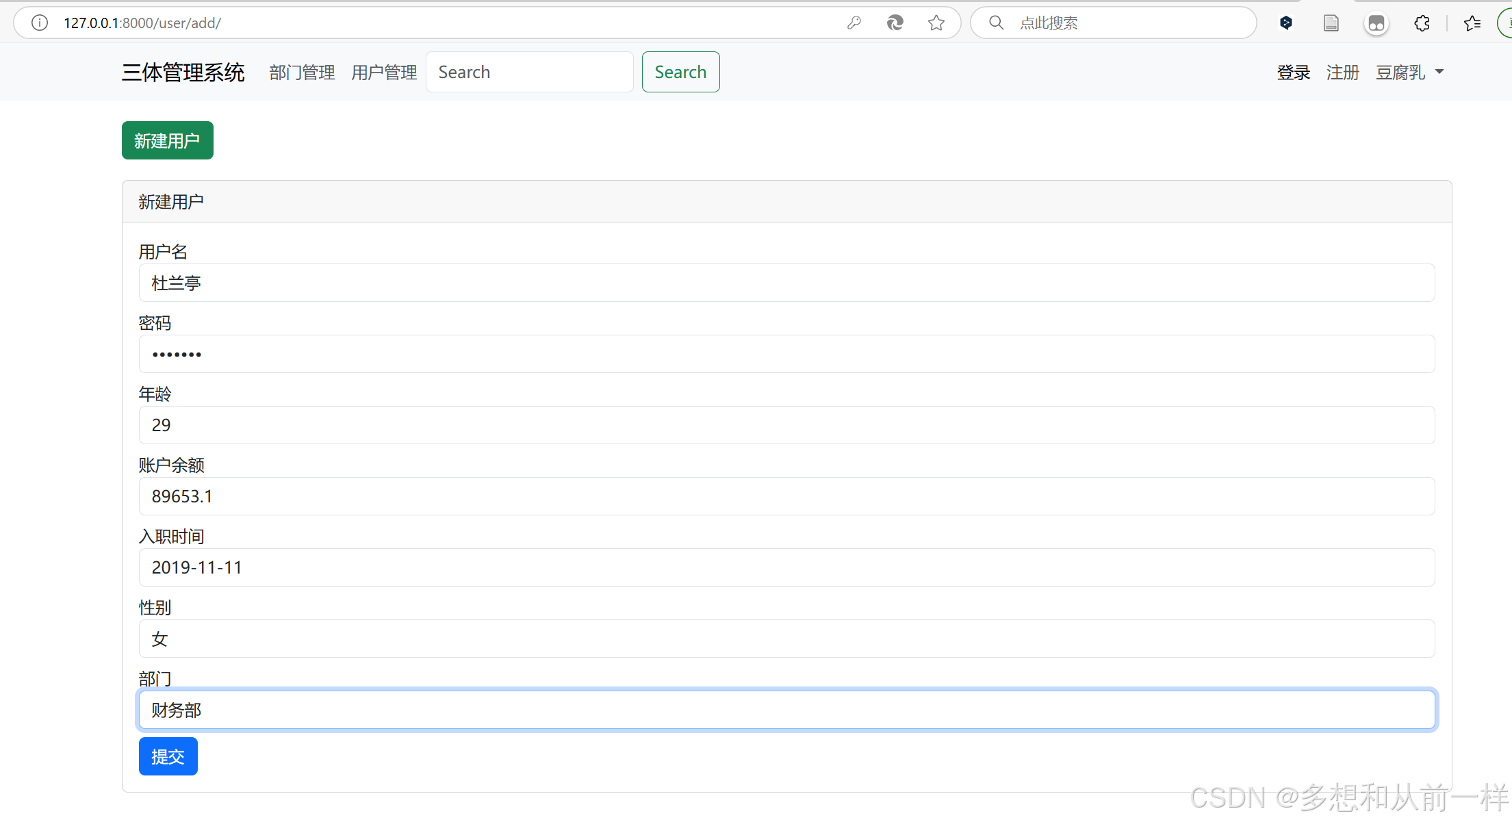The width and height of the screenshot is (1512, 822).
Task: Click the site info icon in address bar
Action: [40, 23]
